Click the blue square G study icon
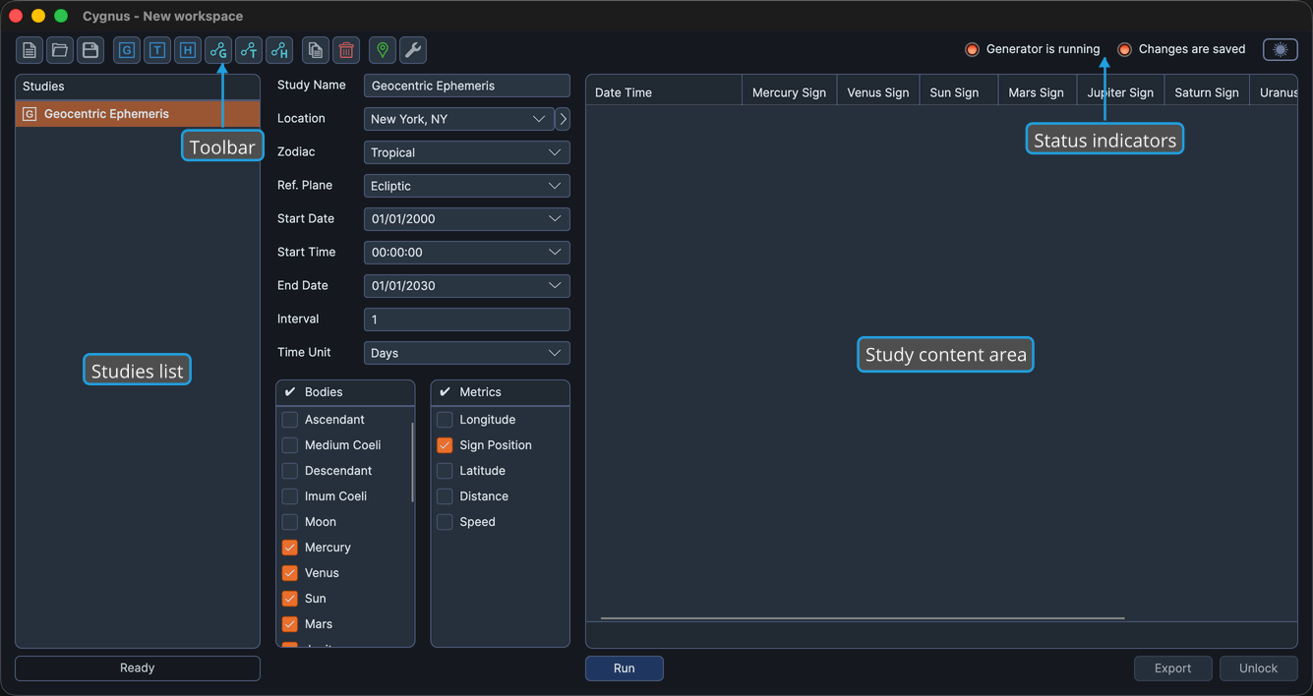The height and width of the screenshot is (696, 1313). [x=127, y=50]
